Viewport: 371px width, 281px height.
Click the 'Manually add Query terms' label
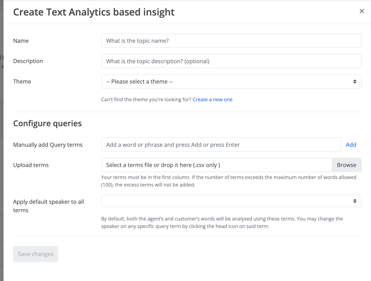pyautogui.click(x=48, y=145)
